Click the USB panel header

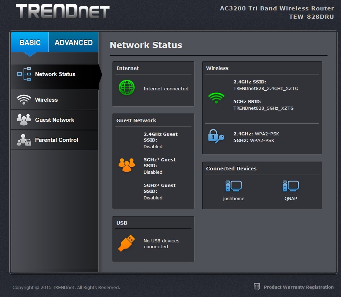pos(122,223)
